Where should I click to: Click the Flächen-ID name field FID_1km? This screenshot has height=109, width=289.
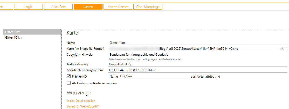[154, 77]
